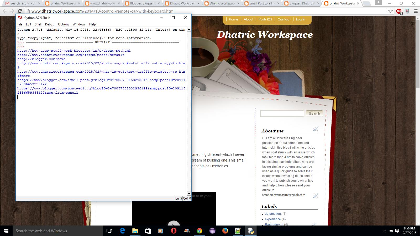420x236 pixels.
Task: Open the Help menu in Python Shell
Action: click(92, 24)
